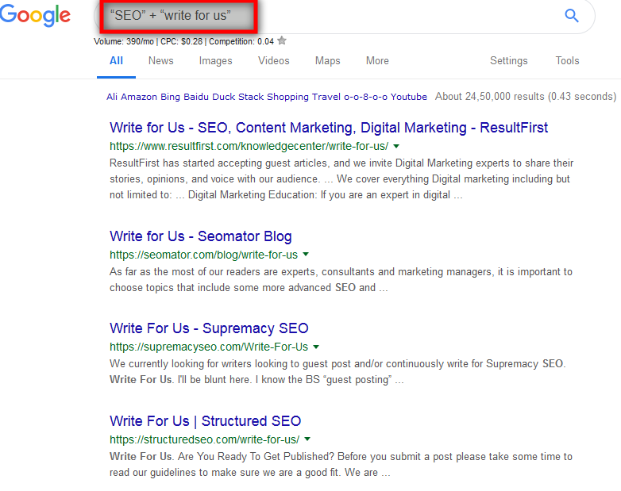Viewport: 621px width, 491px height.
Task: Search this query on Baidu
Action: 196,97
